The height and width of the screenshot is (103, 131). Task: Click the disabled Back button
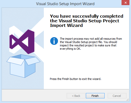(x=76, y=96)
